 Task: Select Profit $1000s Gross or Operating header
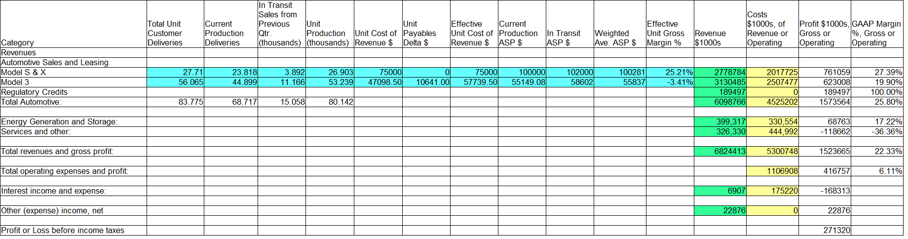[x=824, y=34]
